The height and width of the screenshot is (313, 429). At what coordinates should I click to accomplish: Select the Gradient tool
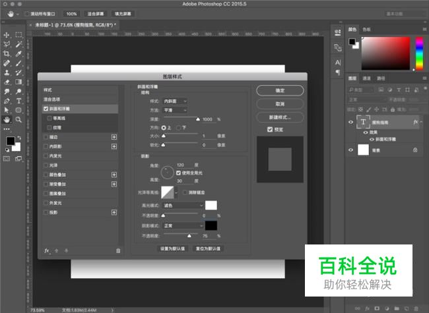(18, 82)
